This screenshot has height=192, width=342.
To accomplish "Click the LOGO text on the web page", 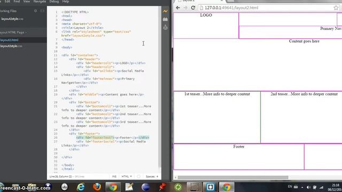I will point(206,15).
